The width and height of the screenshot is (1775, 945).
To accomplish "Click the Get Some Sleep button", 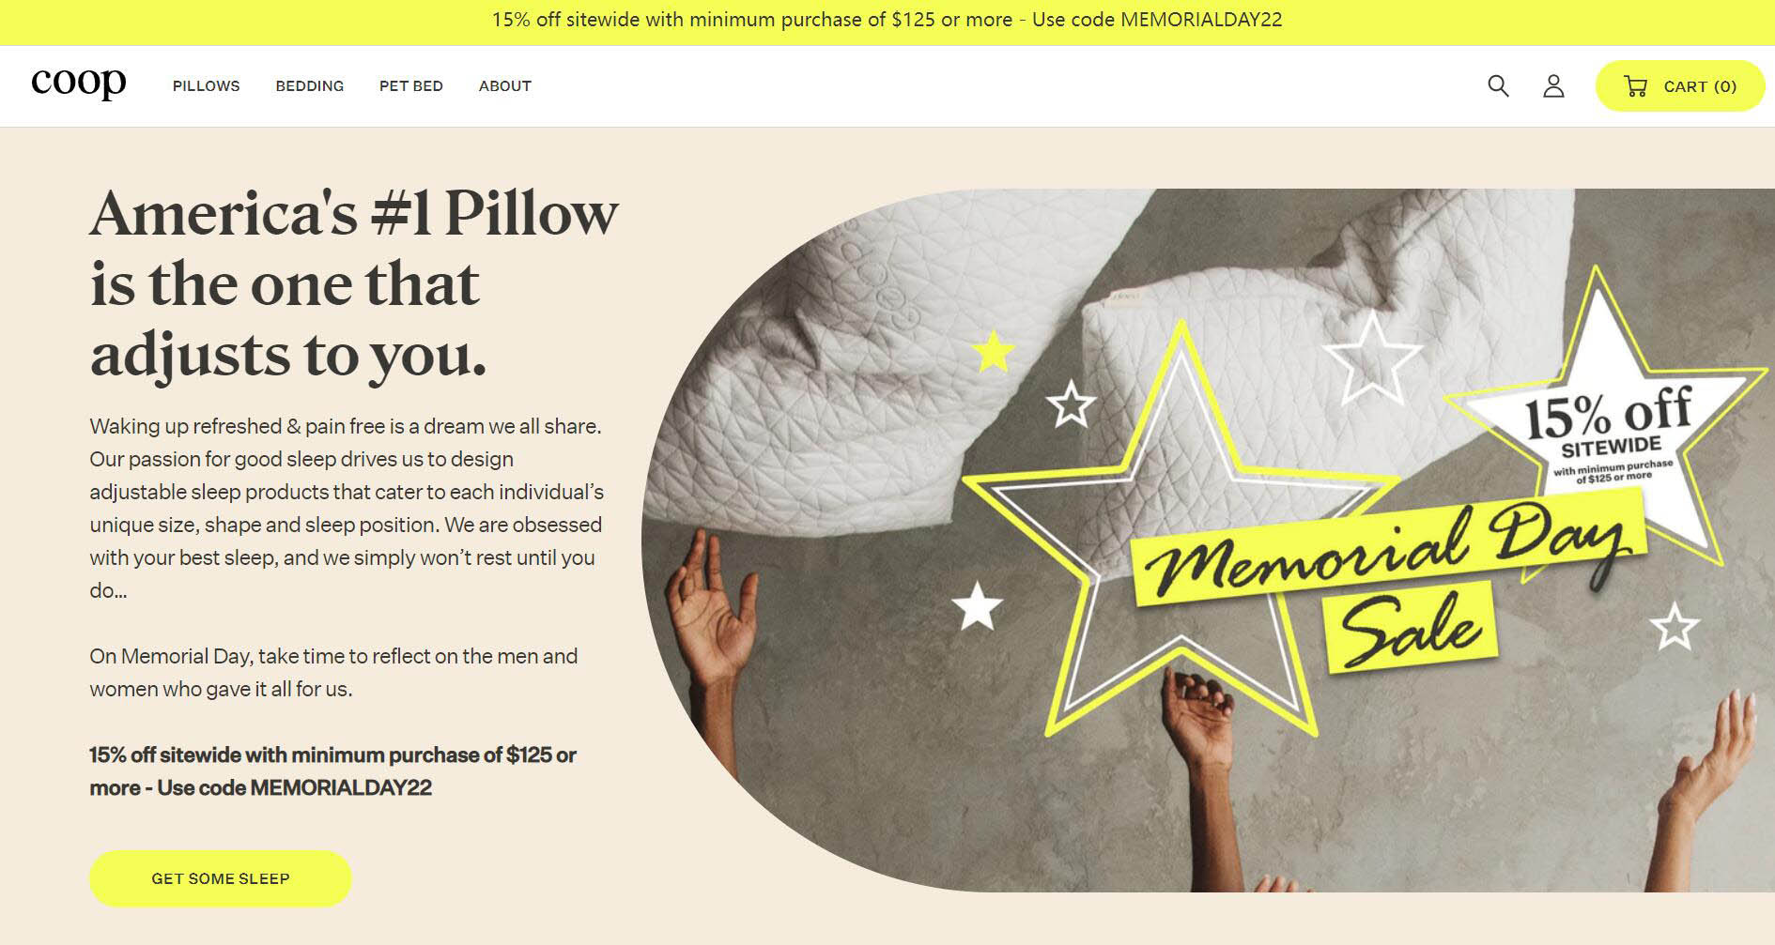I will click(x=221, y=878).
